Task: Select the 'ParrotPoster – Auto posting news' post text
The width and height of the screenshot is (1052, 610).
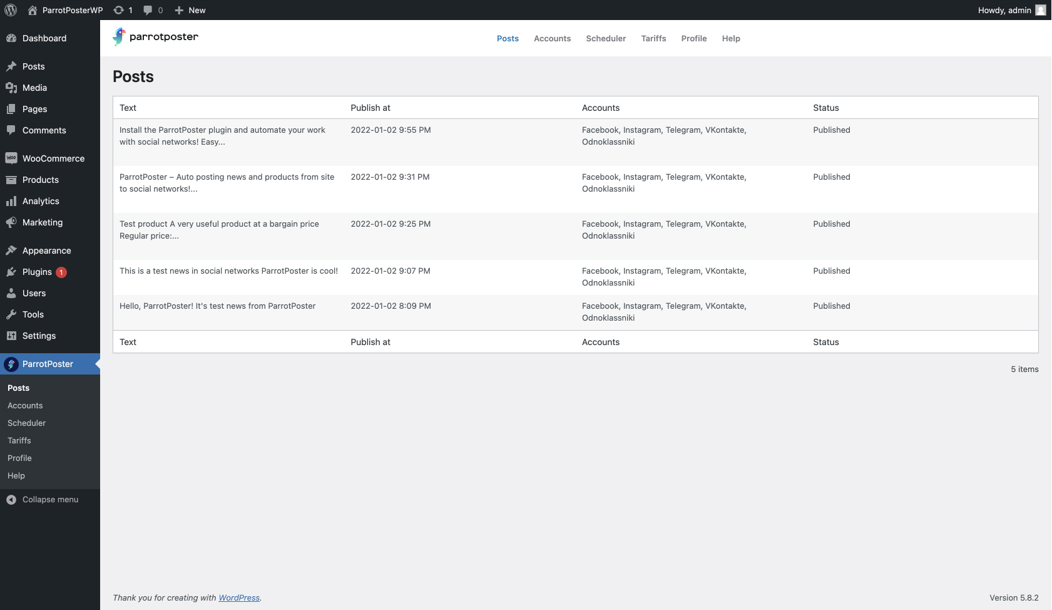Action: coord(227,183)
